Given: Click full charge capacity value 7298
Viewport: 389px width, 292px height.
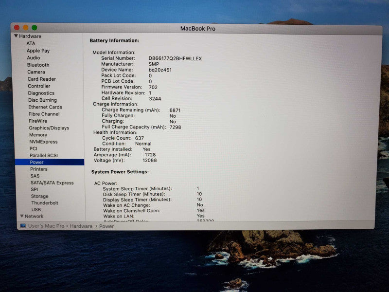Looking at the screenshot, I should (175, 127).
